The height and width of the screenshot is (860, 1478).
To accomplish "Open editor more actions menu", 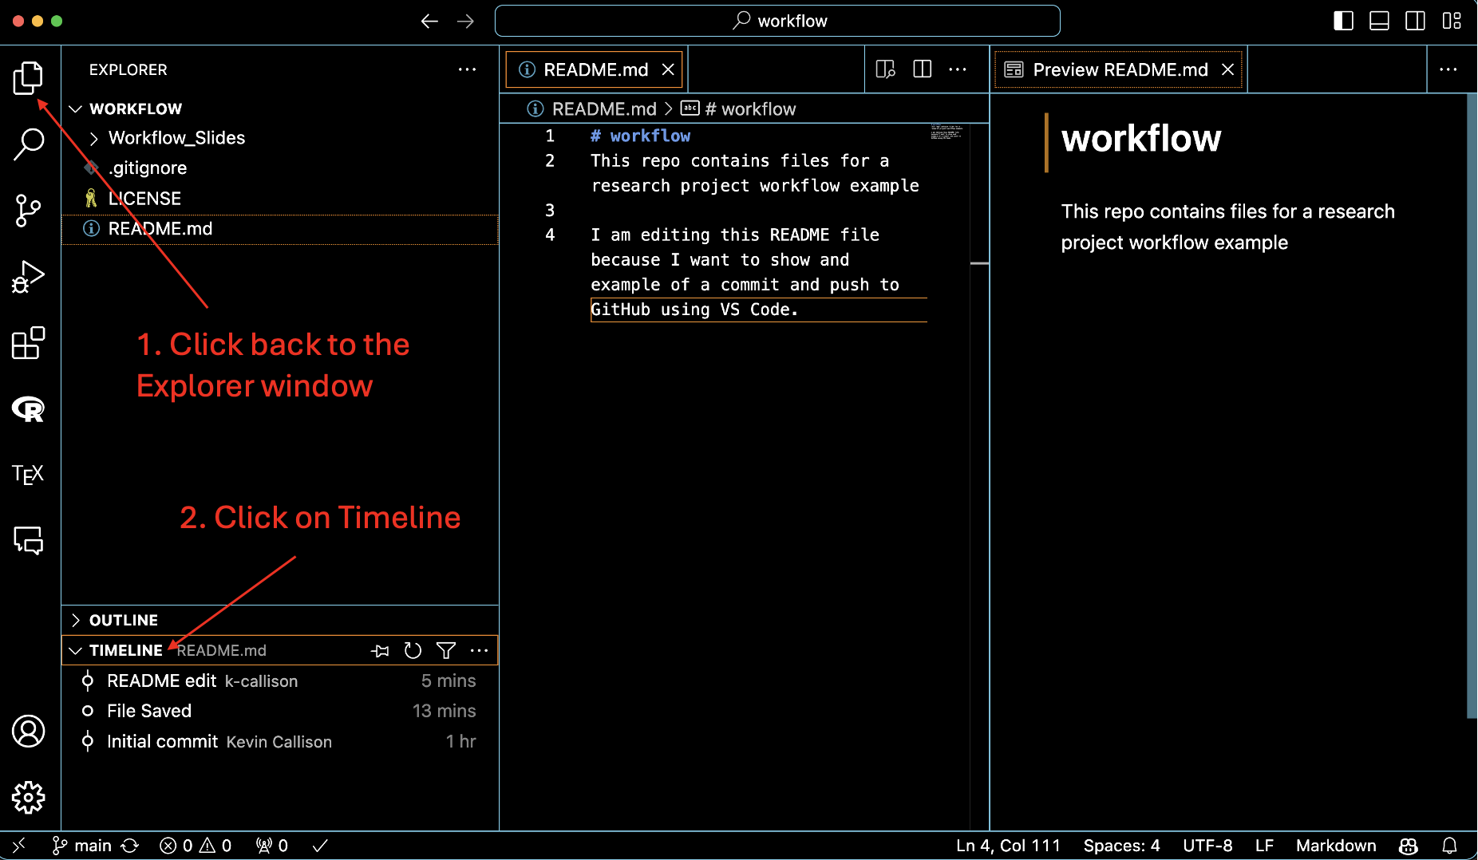I will coord(958,69).
